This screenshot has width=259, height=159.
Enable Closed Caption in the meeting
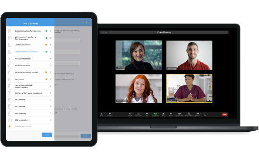(x=179, y=114)
